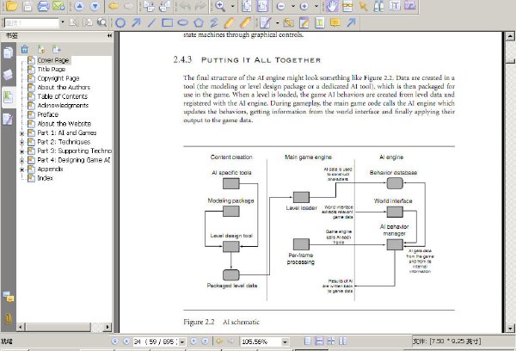The image size is (516, 351).
Task: Toggle the fit width view button
Action: pos(262,6)
